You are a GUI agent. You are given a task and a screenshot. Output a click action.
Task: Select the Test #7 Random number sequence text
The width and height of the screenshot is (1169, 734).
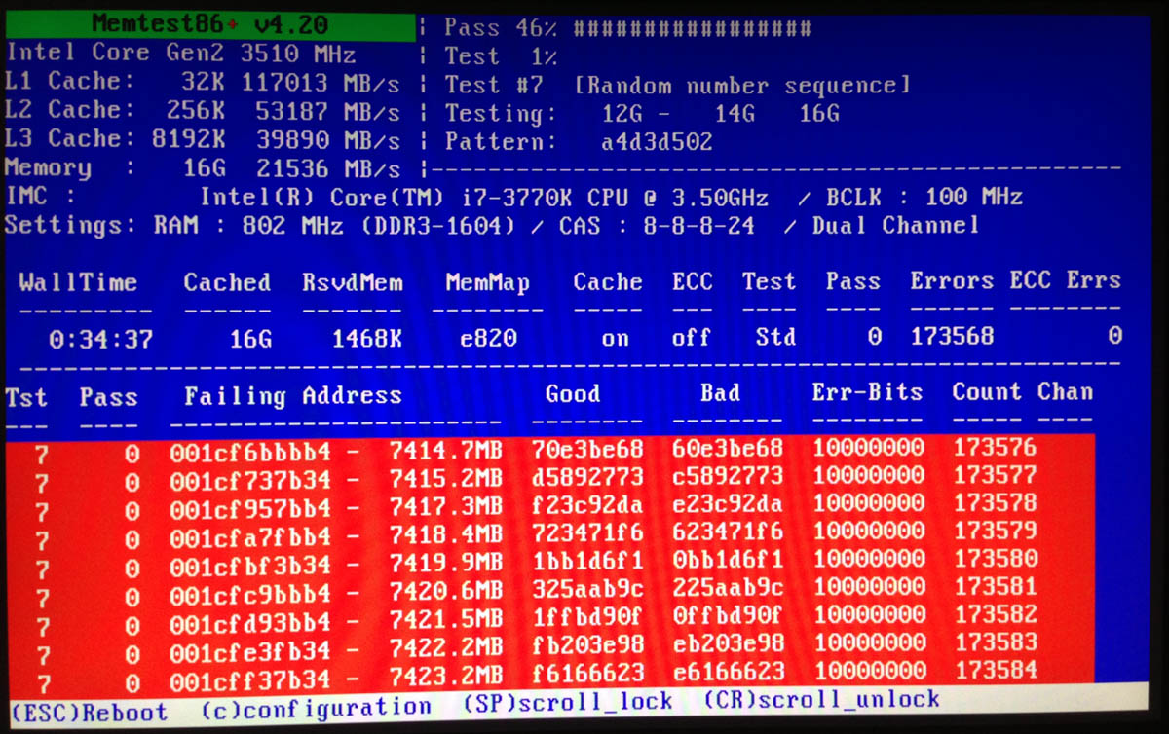(677, 86)
